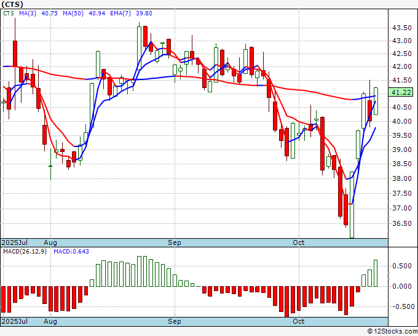Select the EMA(7) legend label
Image resolution: width=418 pixels, height=336 pixels.
(x=120, y=14)
